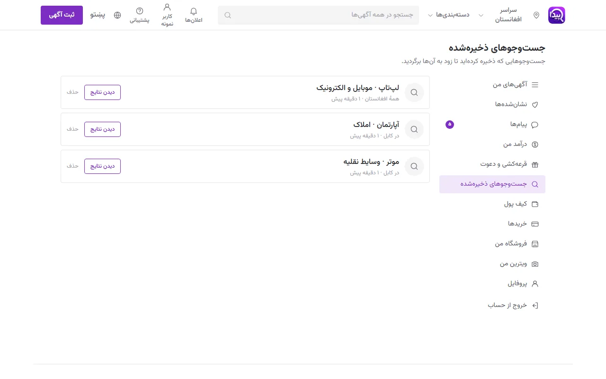Click the card icon beside خریدها
The image size is (606, 379).
(x=535, y=224)
